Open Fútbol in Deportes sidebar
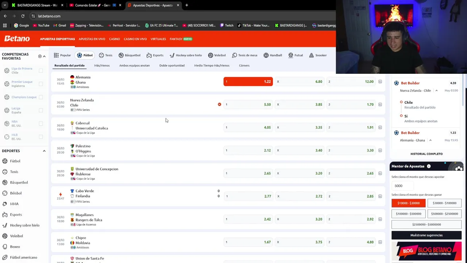The height and width of the screenshot is (263, 467). (x=15, y=161)
